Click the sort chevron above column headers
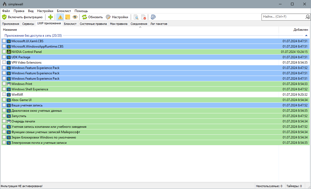This screenshot has height=189, width=311. click(140, 27)
